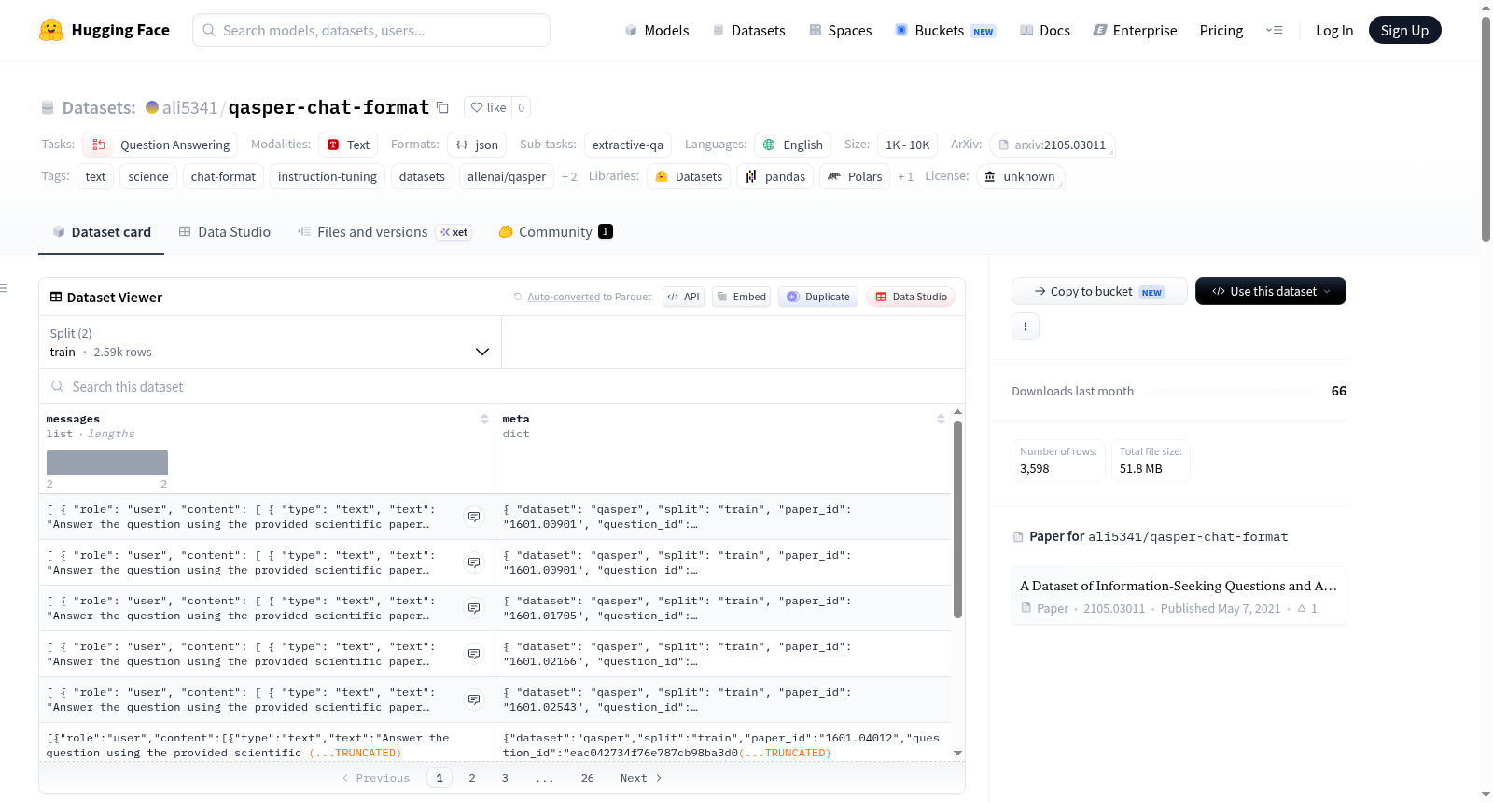Open the Files and versions tab
1493x803 pixels.
point(384,231)
